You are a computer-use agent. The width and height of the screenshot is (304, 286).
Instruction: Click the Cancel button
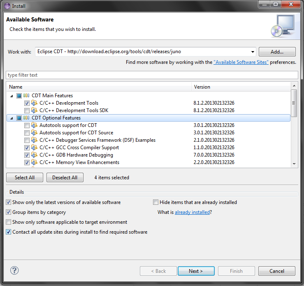tap(277, 271)
